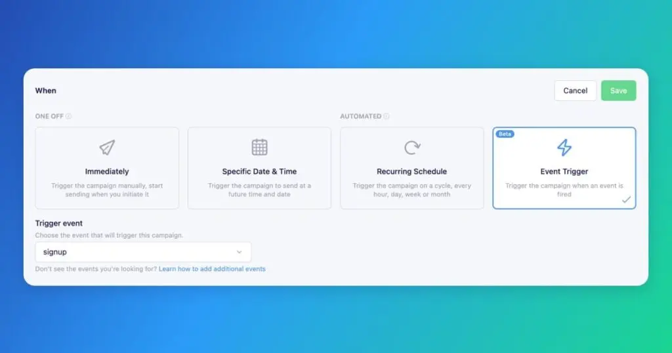Click 'Trigger the campaign when an event is fired'
The width and height of the screenshot is (672, 353).
coord(564,190)
